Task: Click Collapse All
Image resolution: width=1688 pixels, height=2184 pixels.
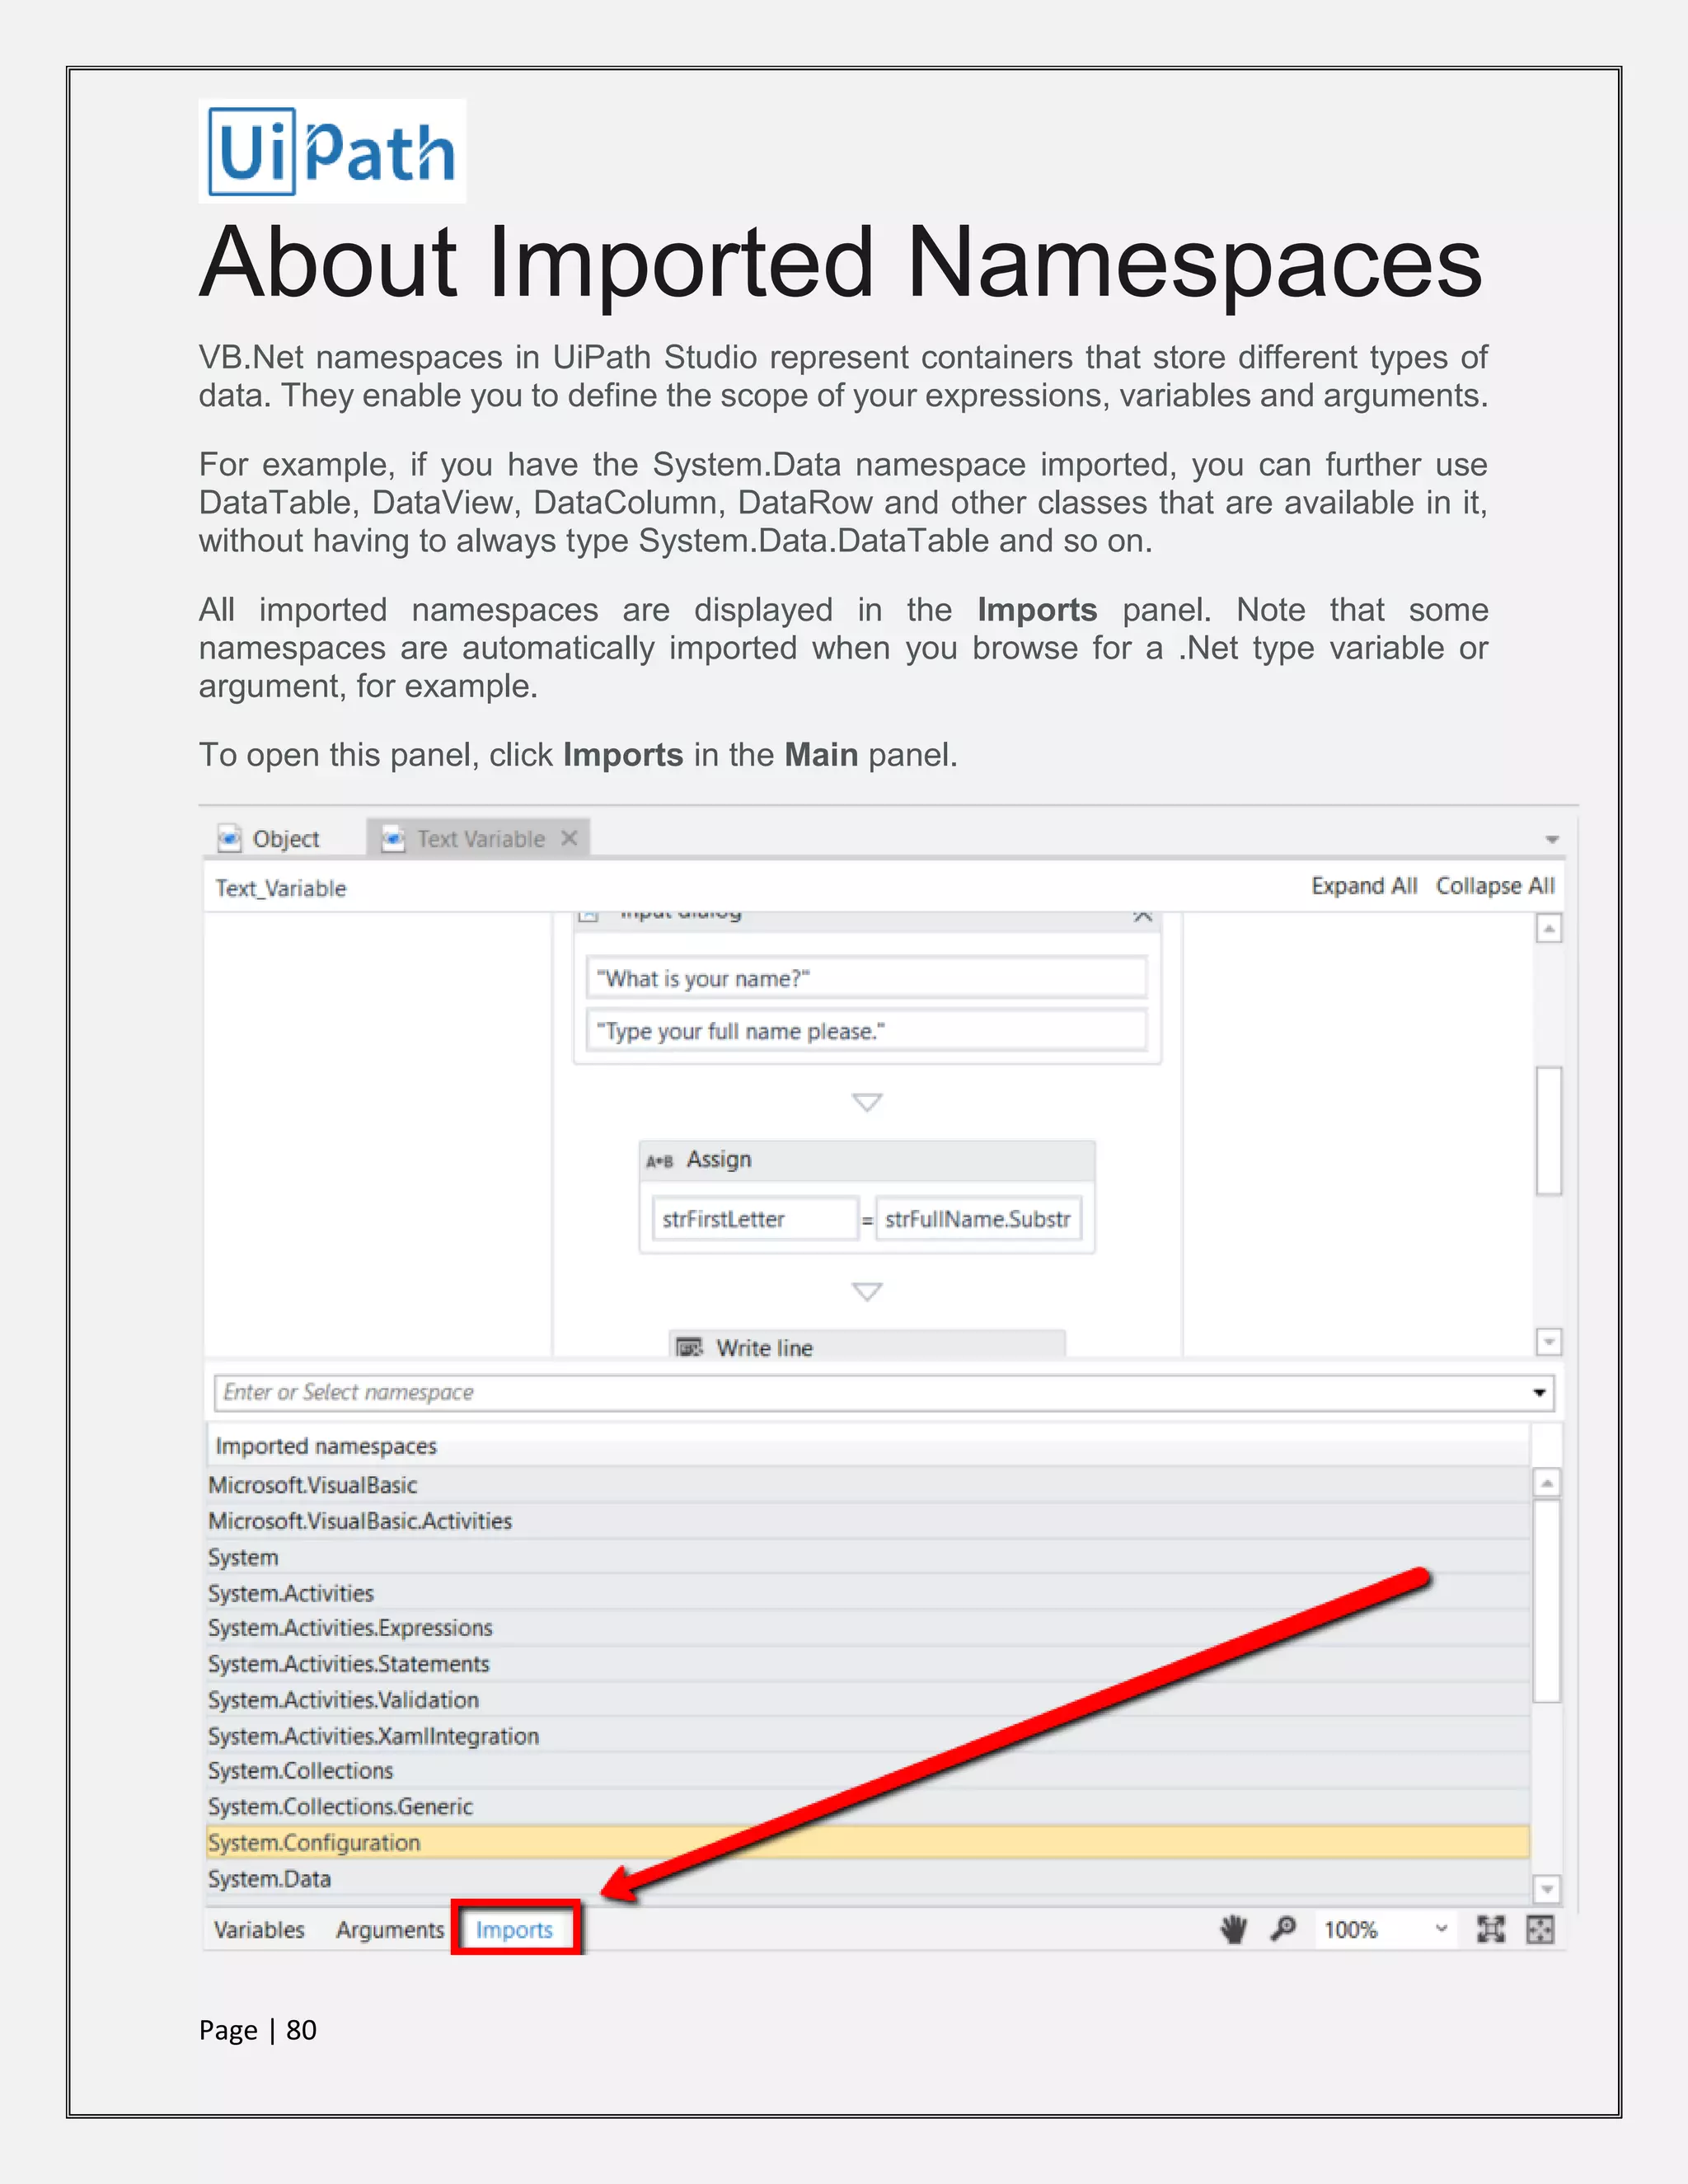Action: [x=1495, y=886]
